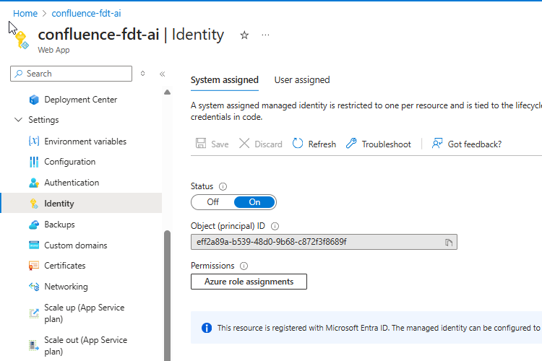Click the Certificates icon
542x361 pixels.
click(34, 266)
